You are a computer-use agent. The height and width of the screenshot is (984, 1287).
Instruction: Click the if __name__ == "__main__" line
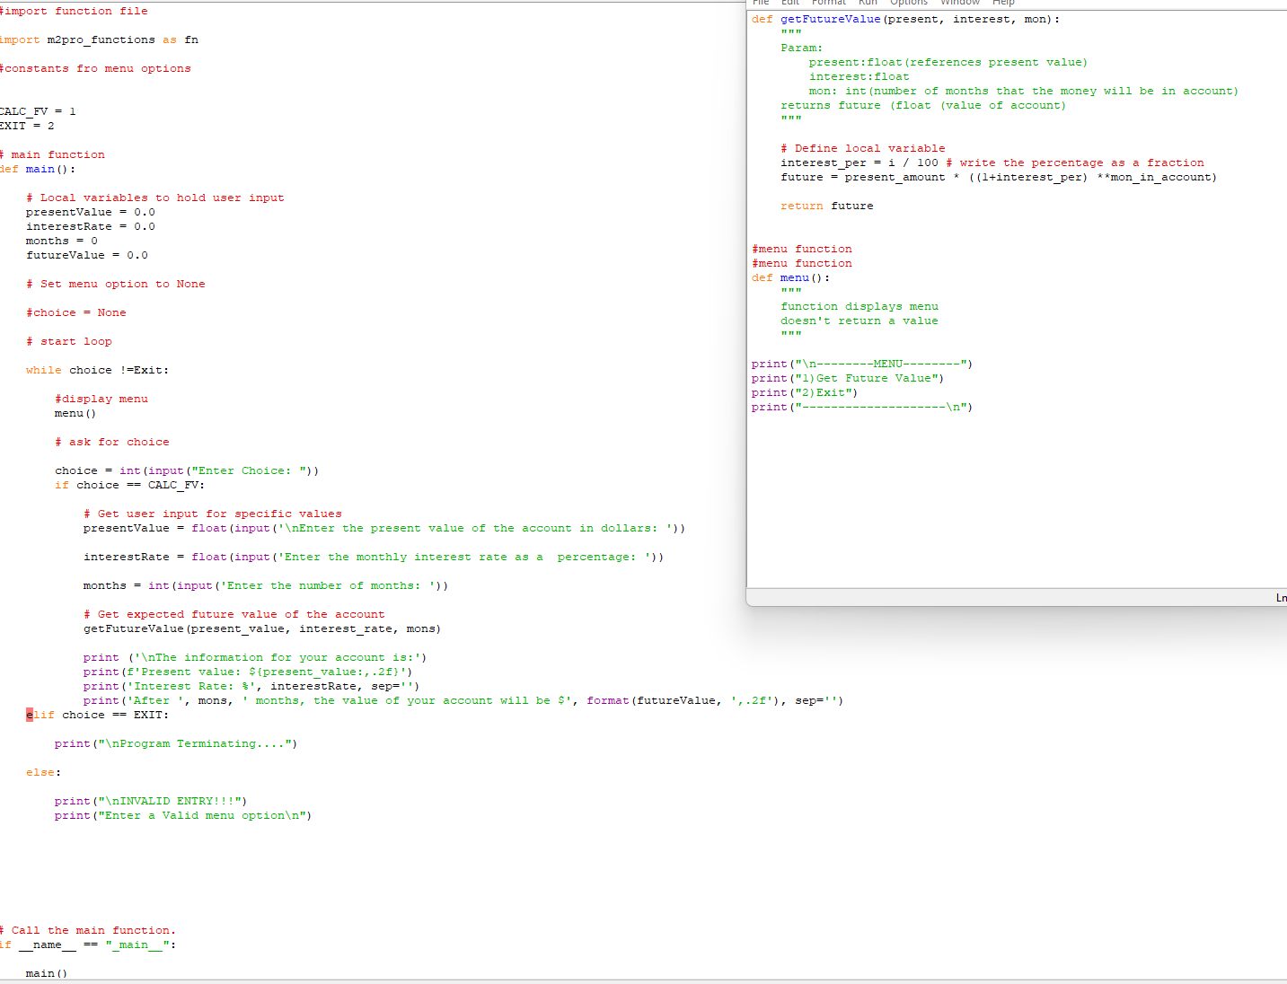(x=87, y=944)
